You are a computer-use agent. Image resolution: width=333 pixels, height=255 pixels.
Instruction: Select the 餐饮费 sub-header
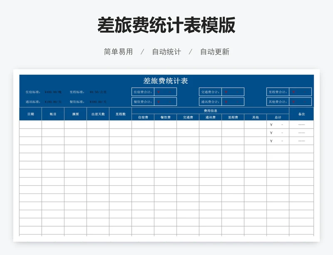pos(165,117)
